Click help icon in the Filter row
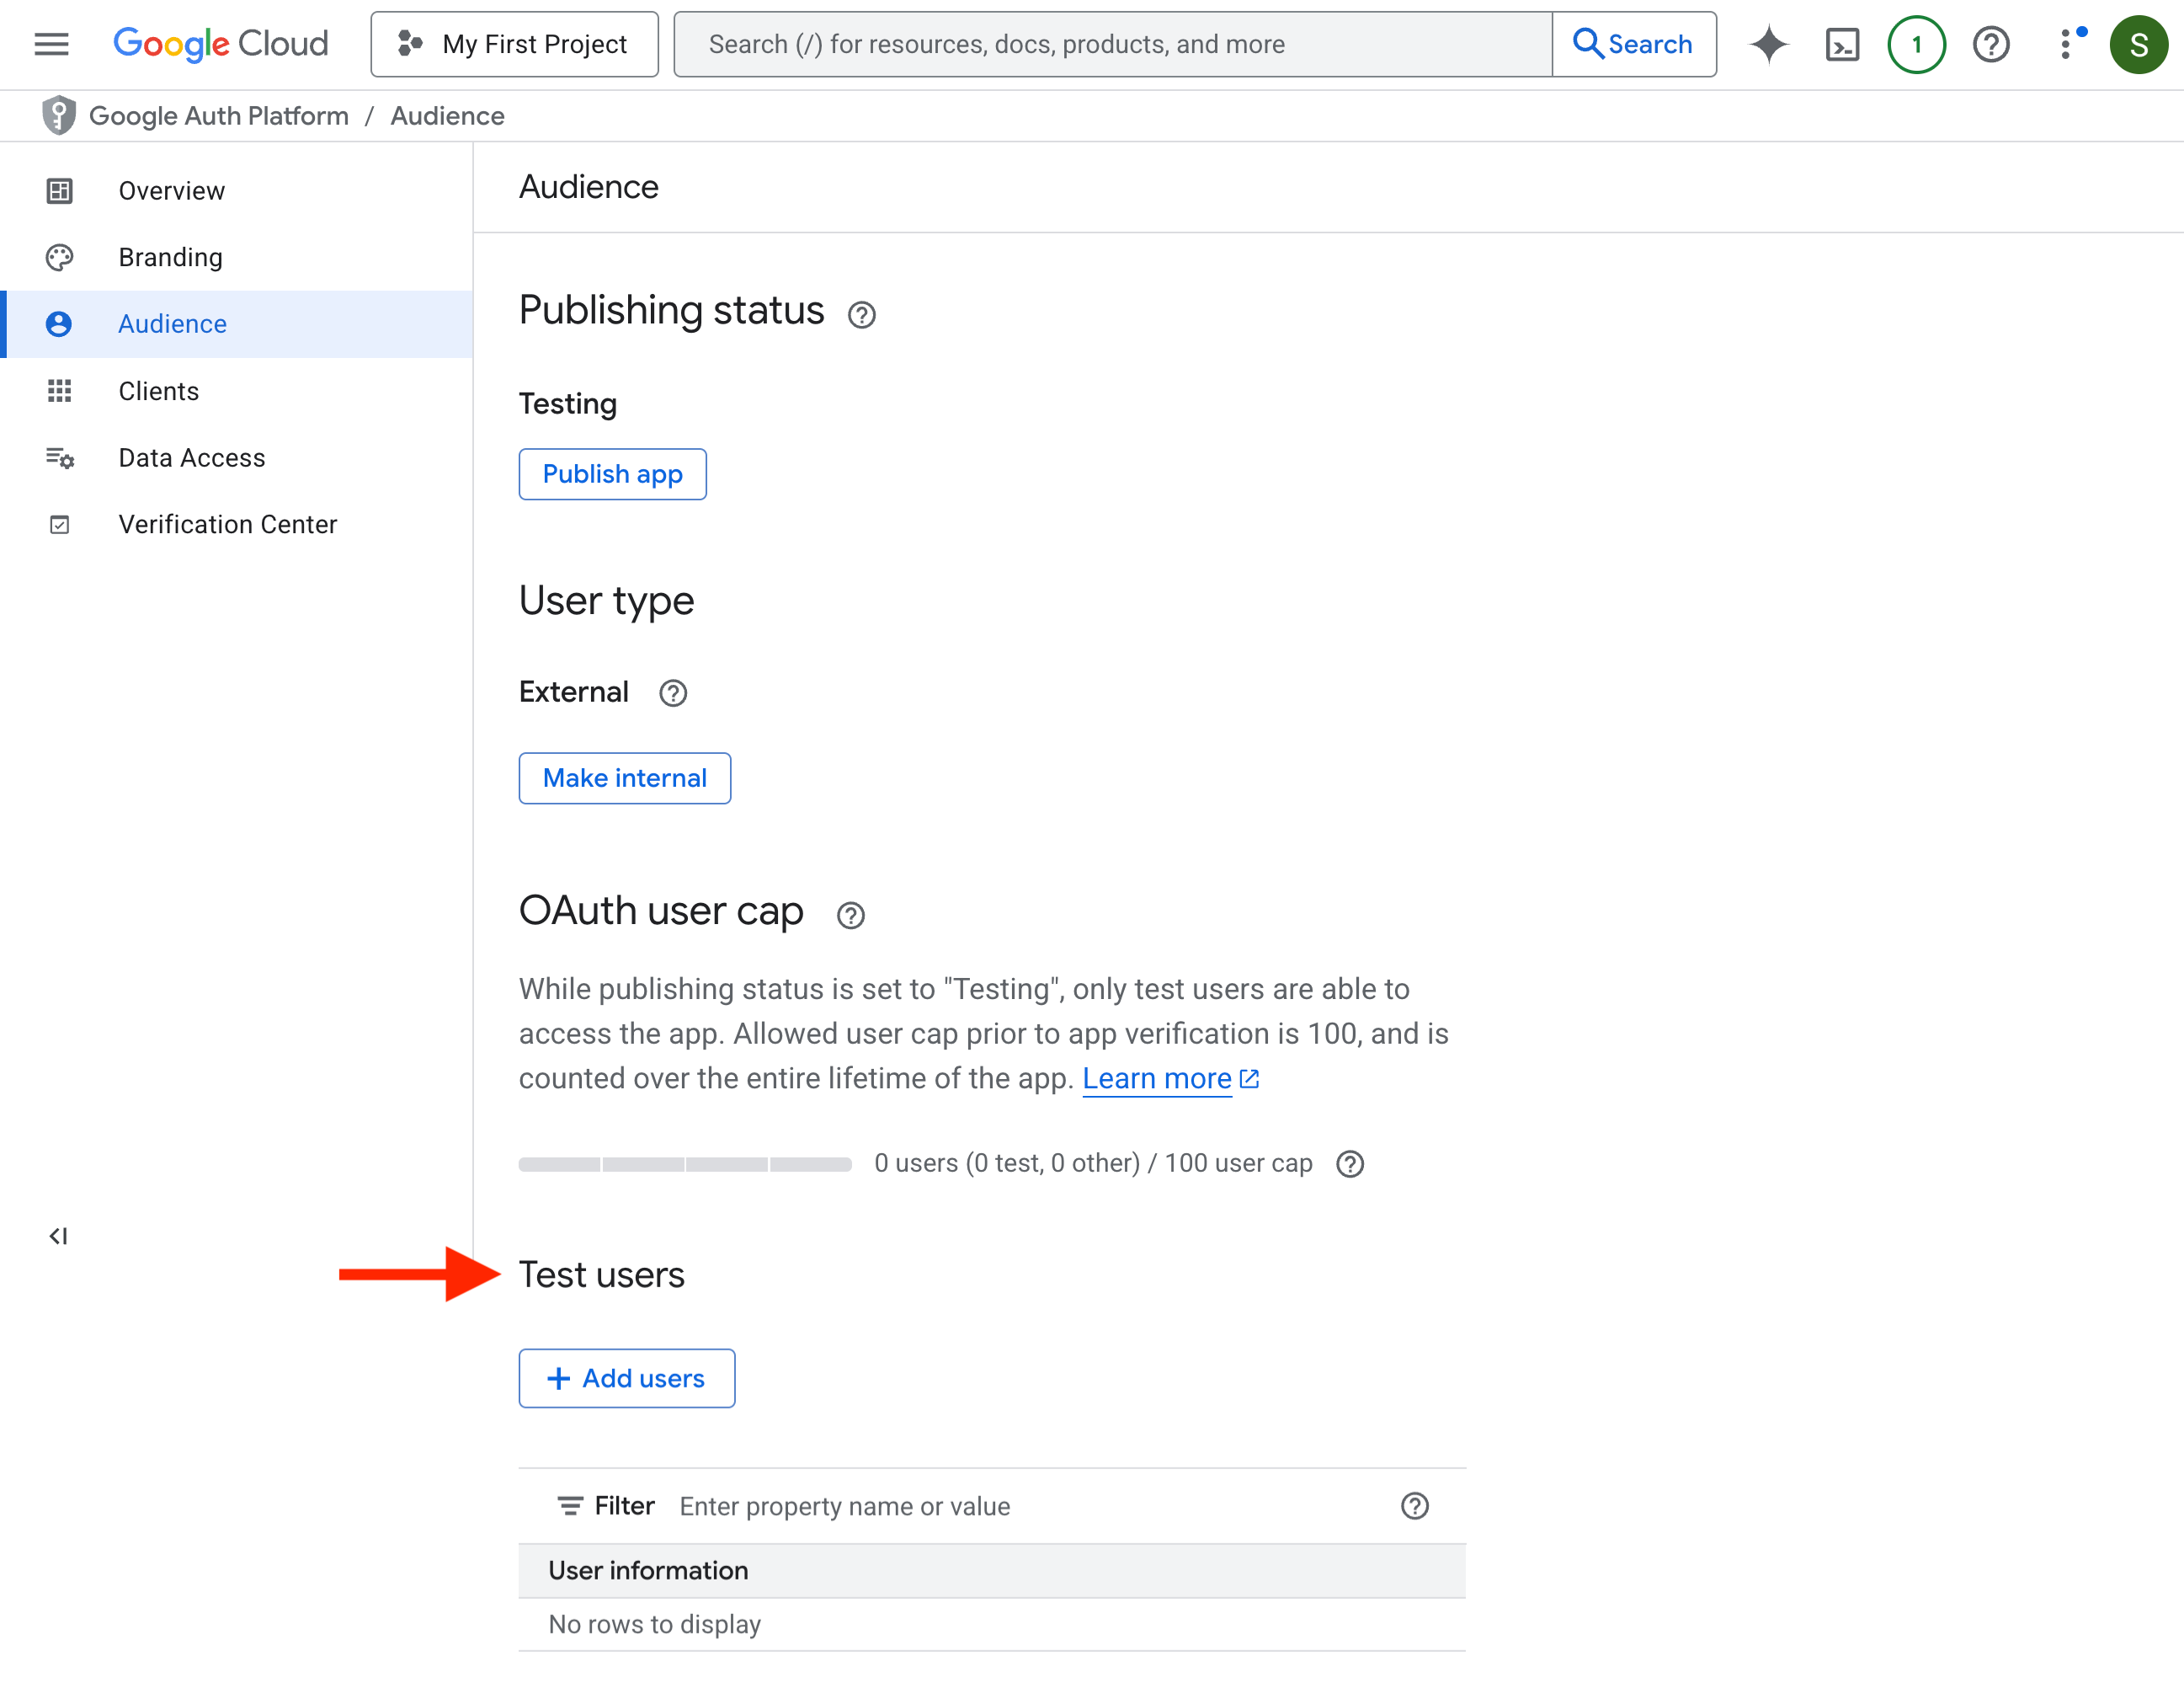The height and width of the screenshot is (1694, 2184). click(1414, 1506)
